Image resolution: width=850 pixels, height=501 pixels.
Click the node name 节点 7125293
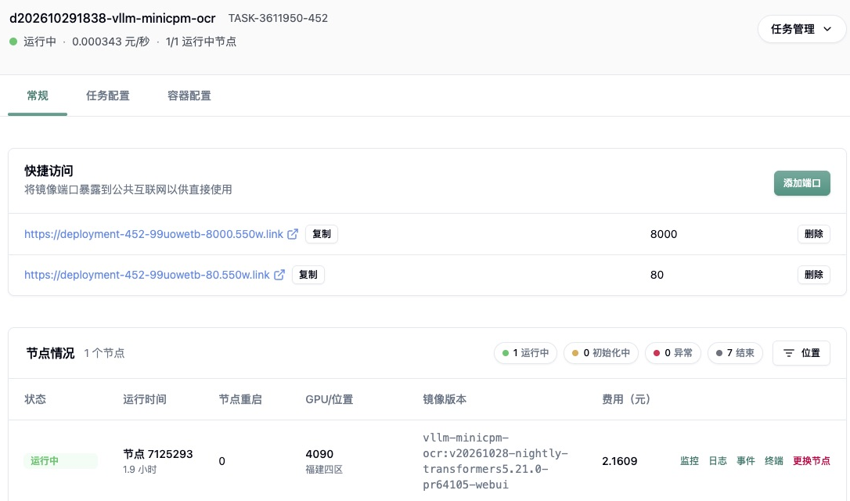[158, 454]
